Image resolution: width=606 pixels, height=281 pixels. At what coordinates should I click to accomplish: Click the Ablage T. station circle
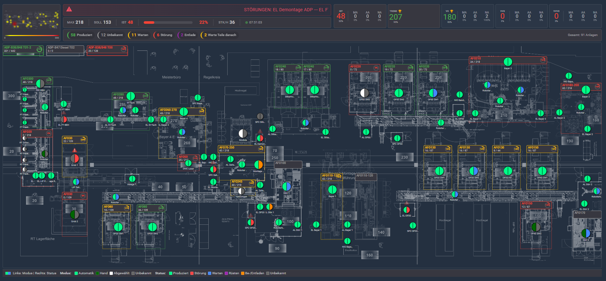point(132,179)
